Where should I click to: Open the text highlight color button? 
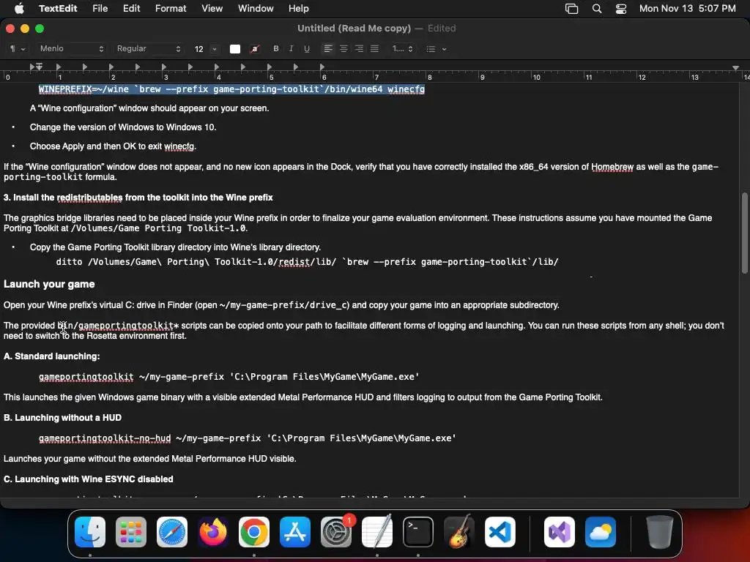pos(254,49)
